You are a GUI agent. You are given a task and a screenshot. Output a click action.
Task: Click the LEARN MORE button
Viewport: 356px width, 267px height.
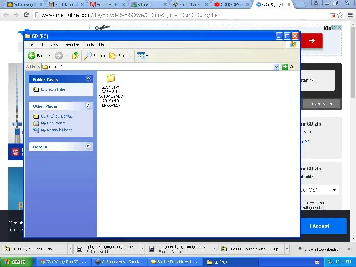[x=322, y=104]
